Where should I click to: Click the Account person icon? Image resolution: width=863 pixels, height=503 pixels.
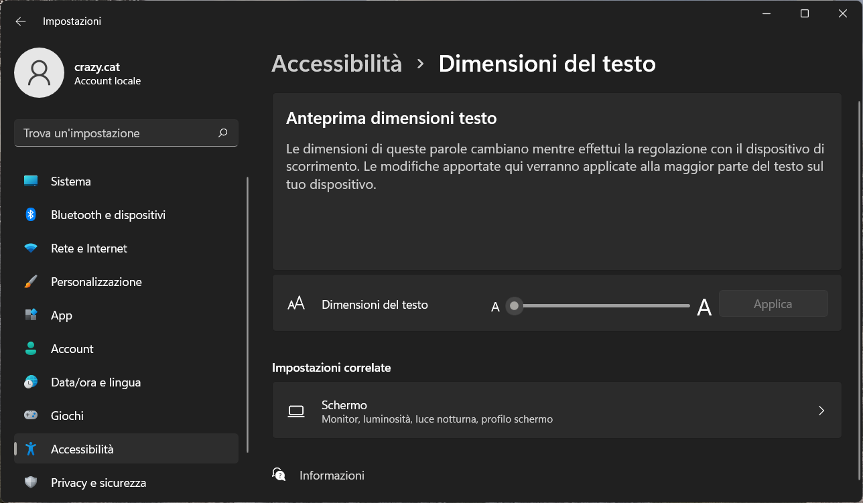tap(31, 348)
